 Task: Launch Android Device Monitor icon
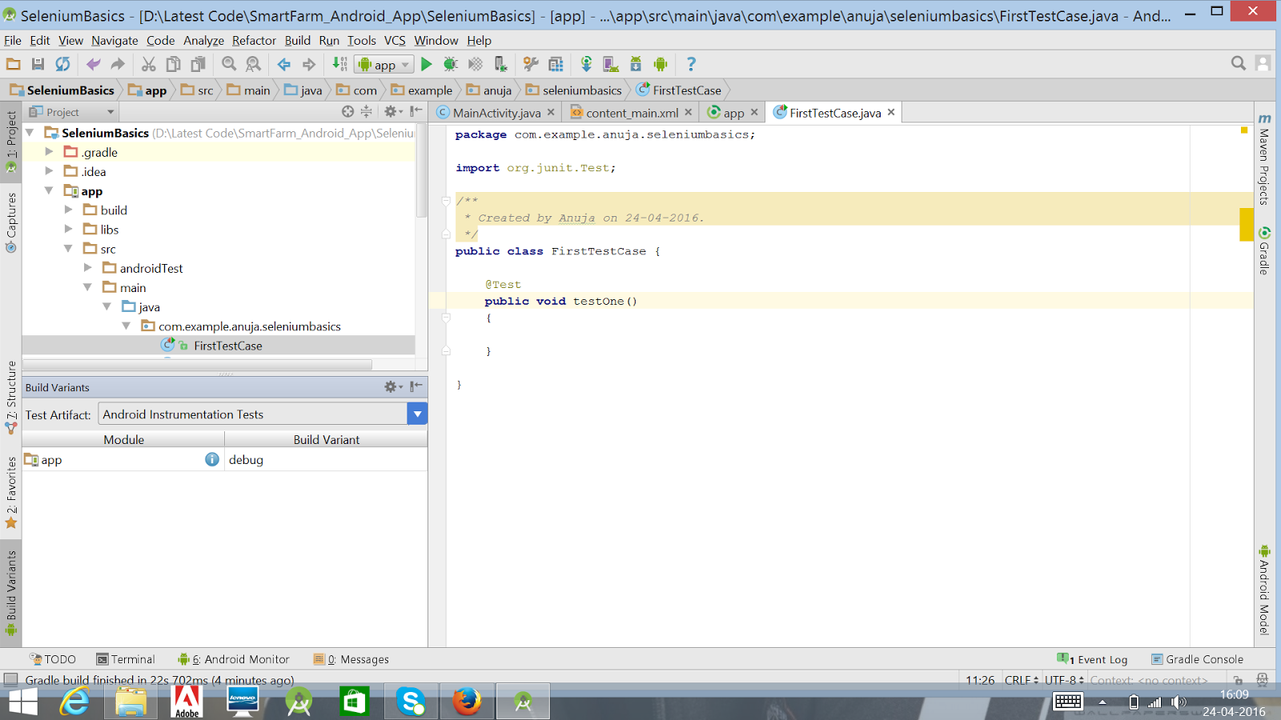(661, 64)
